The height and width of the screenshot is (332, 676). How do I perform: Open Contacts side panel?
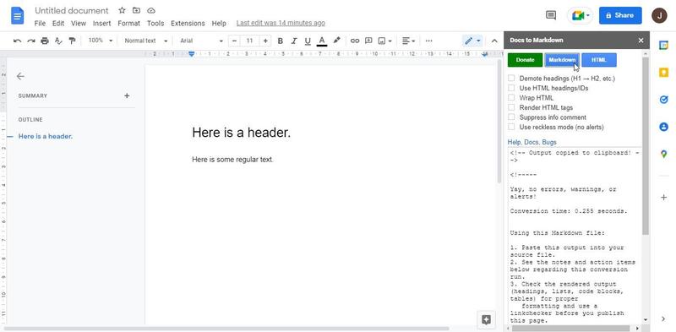point(663,127)
